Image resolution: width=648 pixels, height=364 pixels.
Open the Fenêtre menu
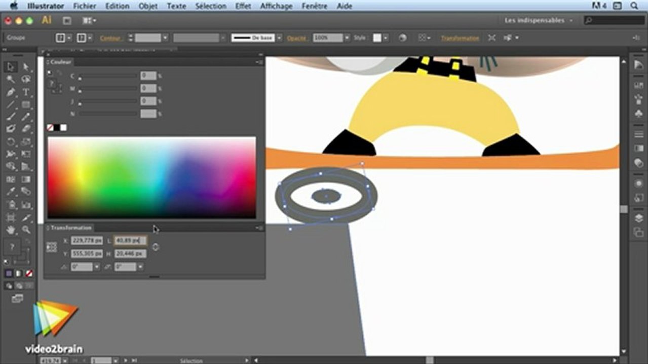point(314,6)
